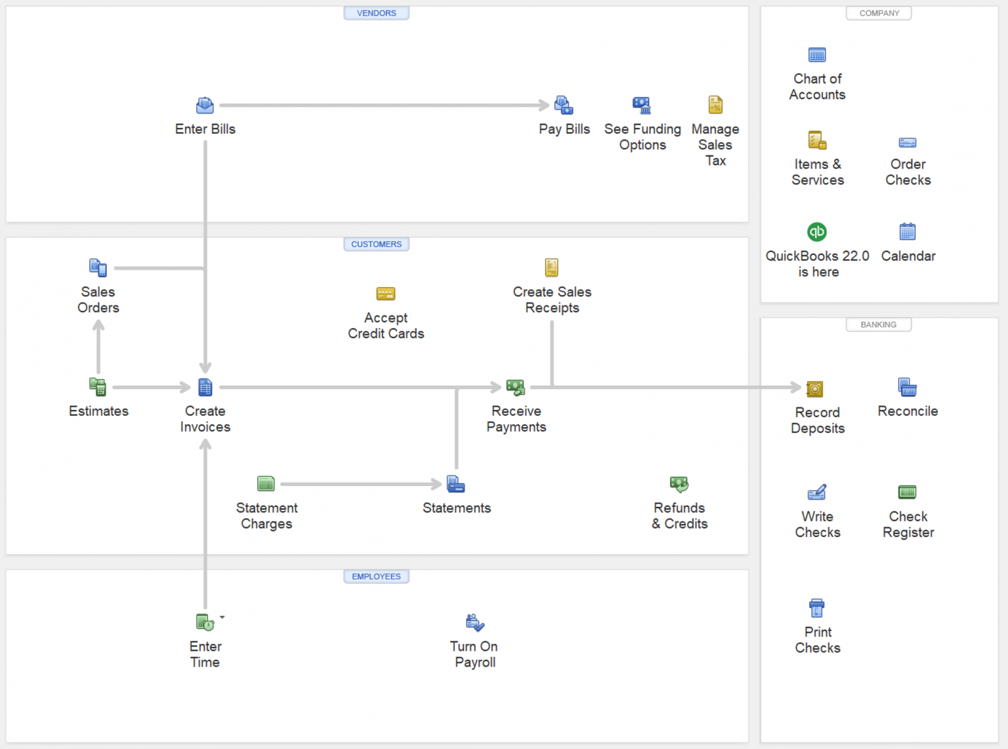This screenshot has height=749, width=1008.
Task: Click the COMPANY section header
Action: (879, 12)
